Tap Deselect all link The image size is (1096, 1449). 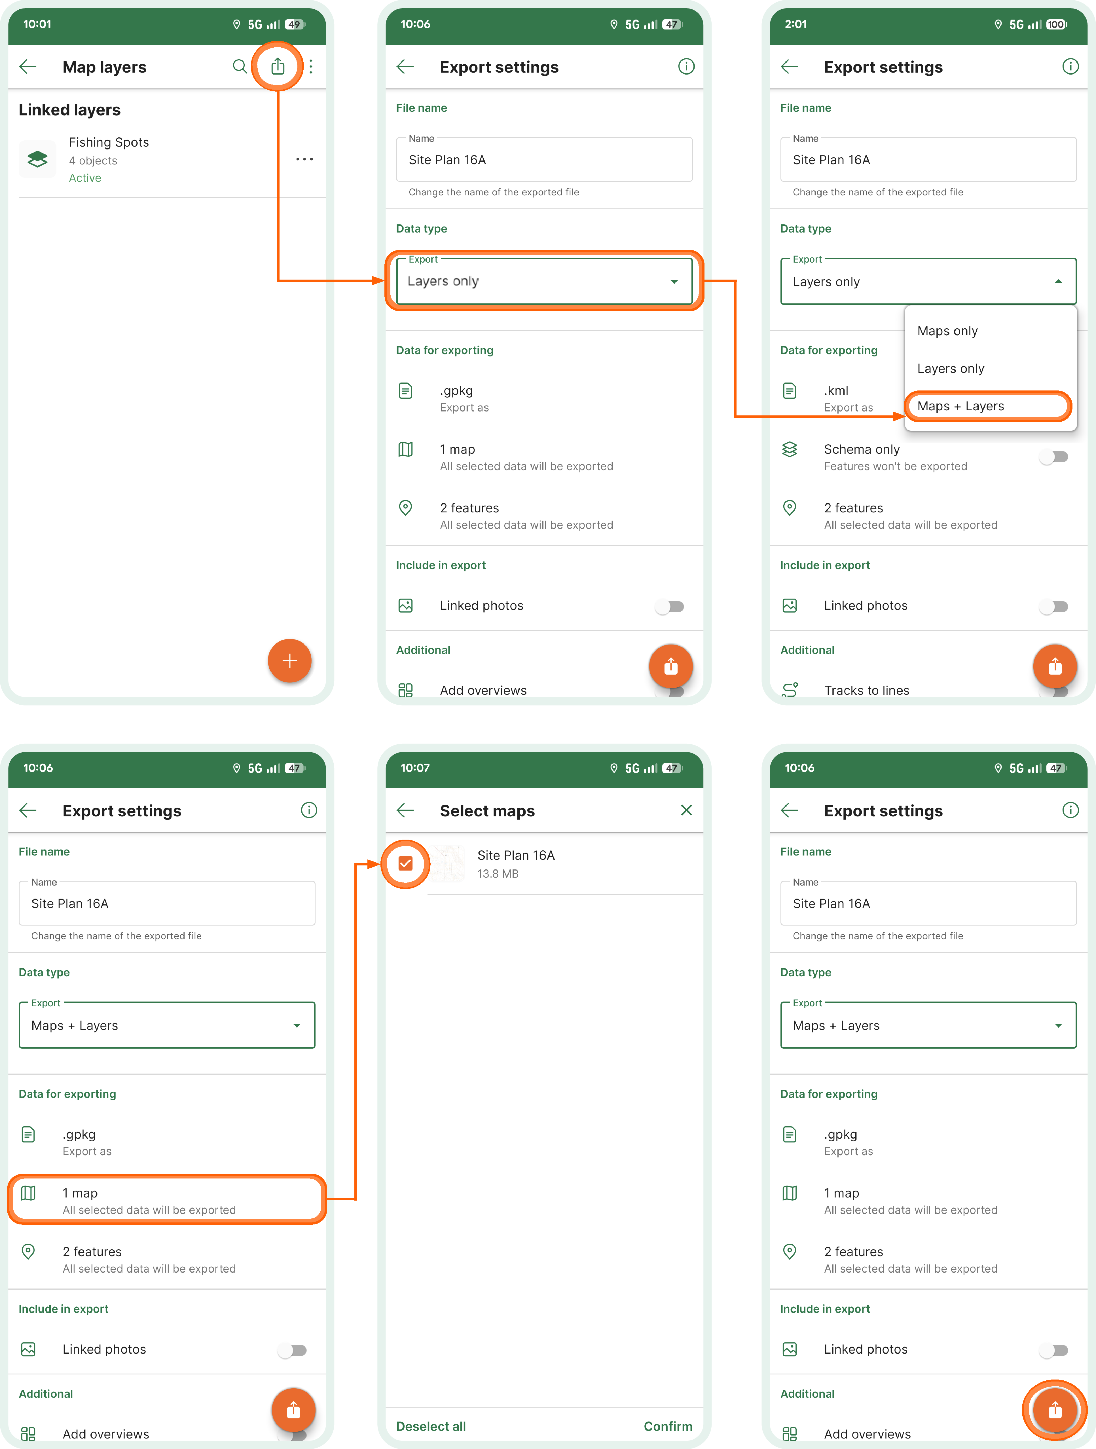pos(431,1426)
